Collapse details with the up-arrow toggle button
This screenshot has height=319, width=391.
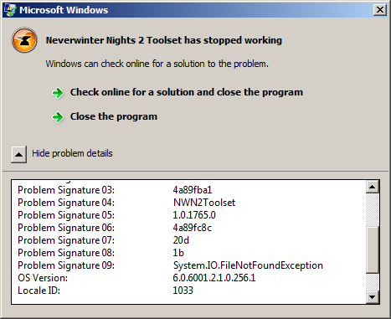(19, 154)
